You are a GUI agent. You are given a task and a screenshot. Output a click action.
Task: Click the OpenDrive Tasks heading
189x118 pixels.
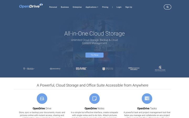point(147,108)
